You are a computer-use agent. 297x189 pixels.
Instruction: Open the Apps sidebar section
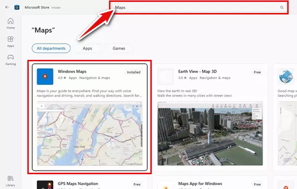(x=11, y=42)
